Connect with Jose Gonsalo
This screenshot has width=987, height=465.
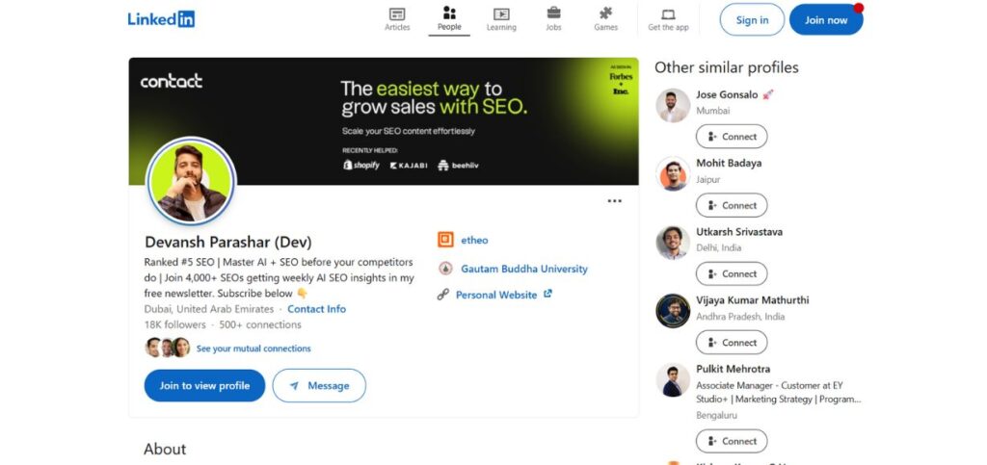point(732,137)
